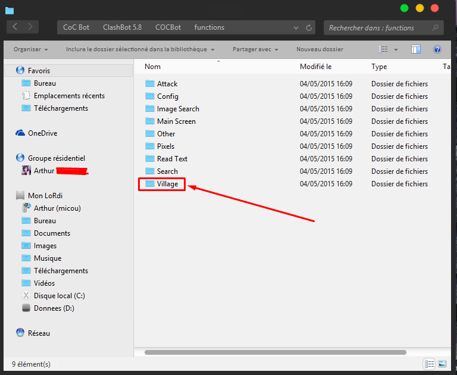Open OneDrive in the navigation pane
This screenshot has height=375, width=457.
click(36, 133)
